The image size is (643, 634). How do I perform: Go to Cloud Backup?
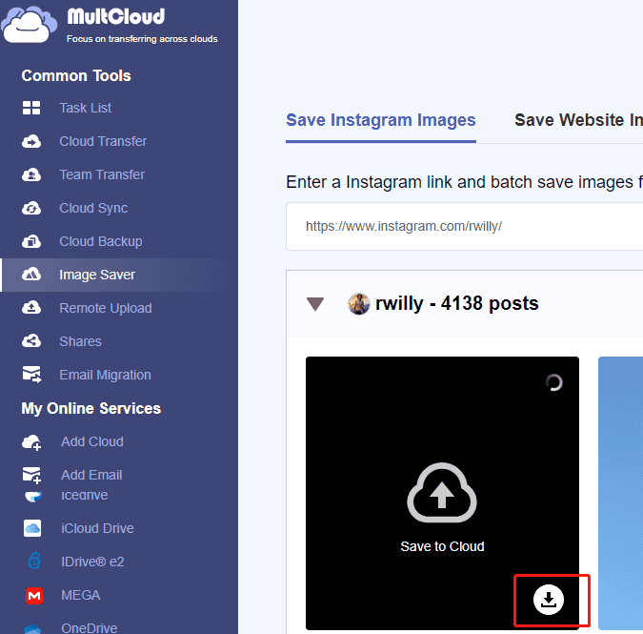(101, 241)
